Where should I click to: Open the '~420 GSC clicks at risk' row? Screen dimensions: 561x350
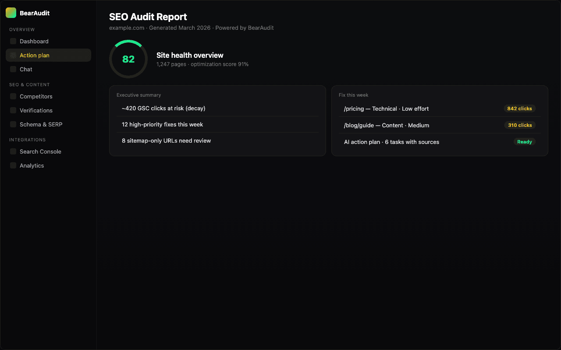click(x=217, y=108)
